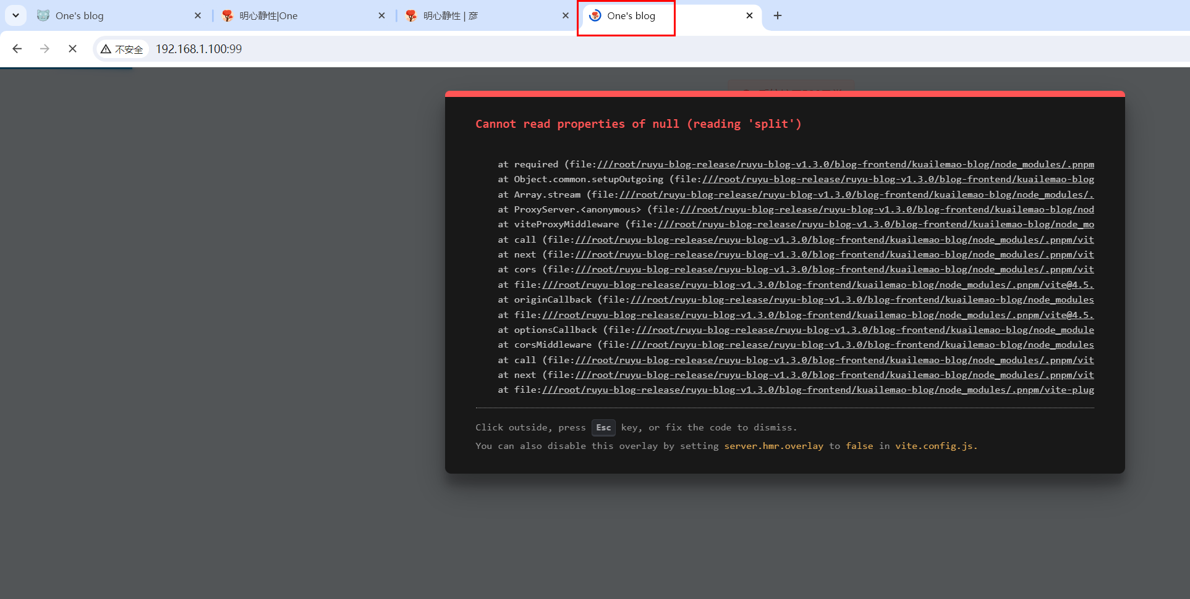Image resolution: width=1190 pixels, height=599 pixels.
Task: Close the first One's blog tab
Action: click(198, 16)
